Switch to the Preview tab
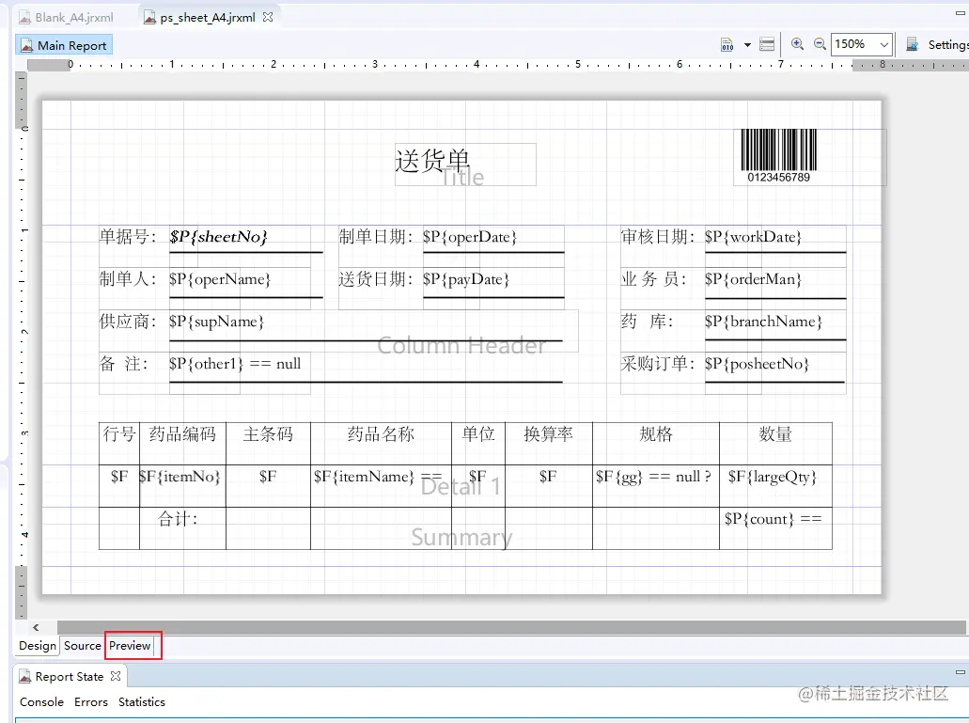Viewport: 969px width, 723px height. (130, 646)
